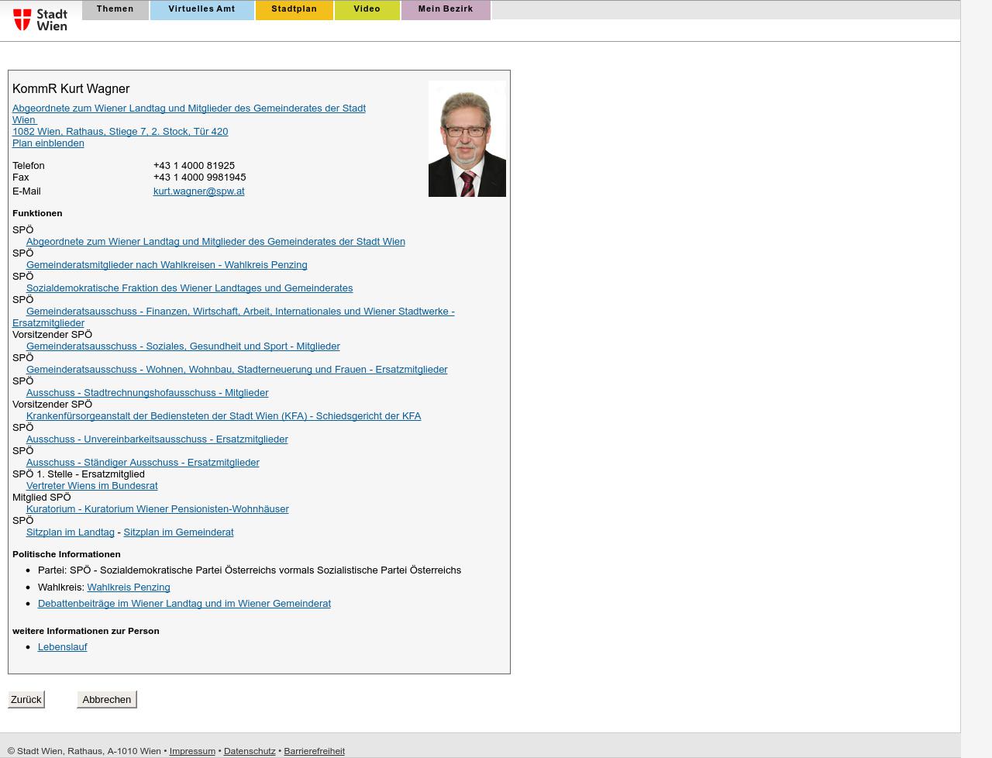Open Impressum footer link
This screenshot has width=992, height=758.
(x=192, y=751)
